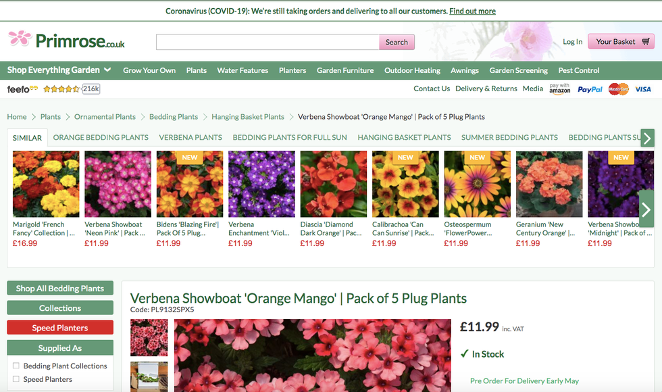Switch to the Orange Bedding Plants tab
The width and height of the screenshot is (662, 392).
101,138
